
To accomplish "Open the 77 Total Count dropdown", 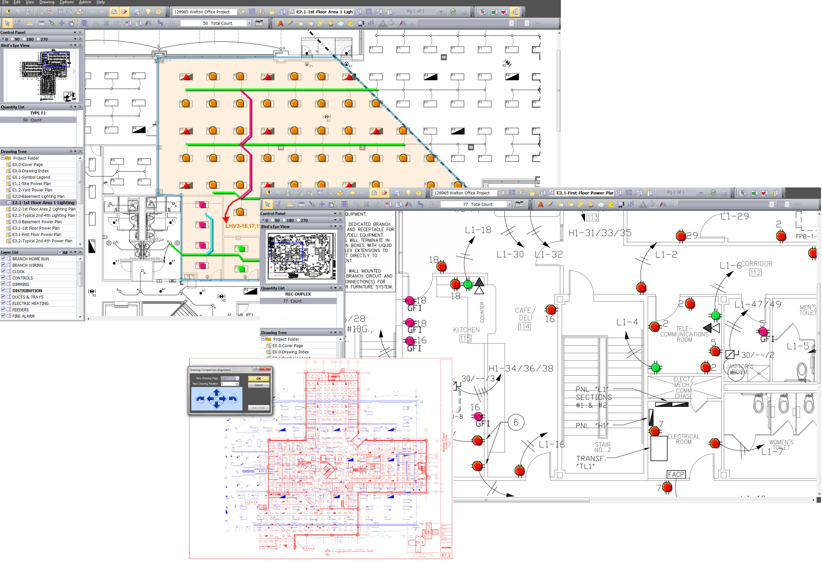I will [x=510, y=205].
